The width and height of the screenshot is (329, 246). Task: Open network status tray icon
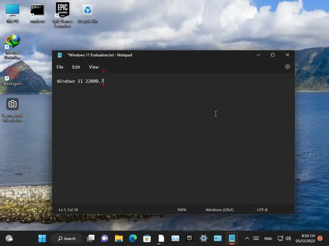click(x=280, y=238)
